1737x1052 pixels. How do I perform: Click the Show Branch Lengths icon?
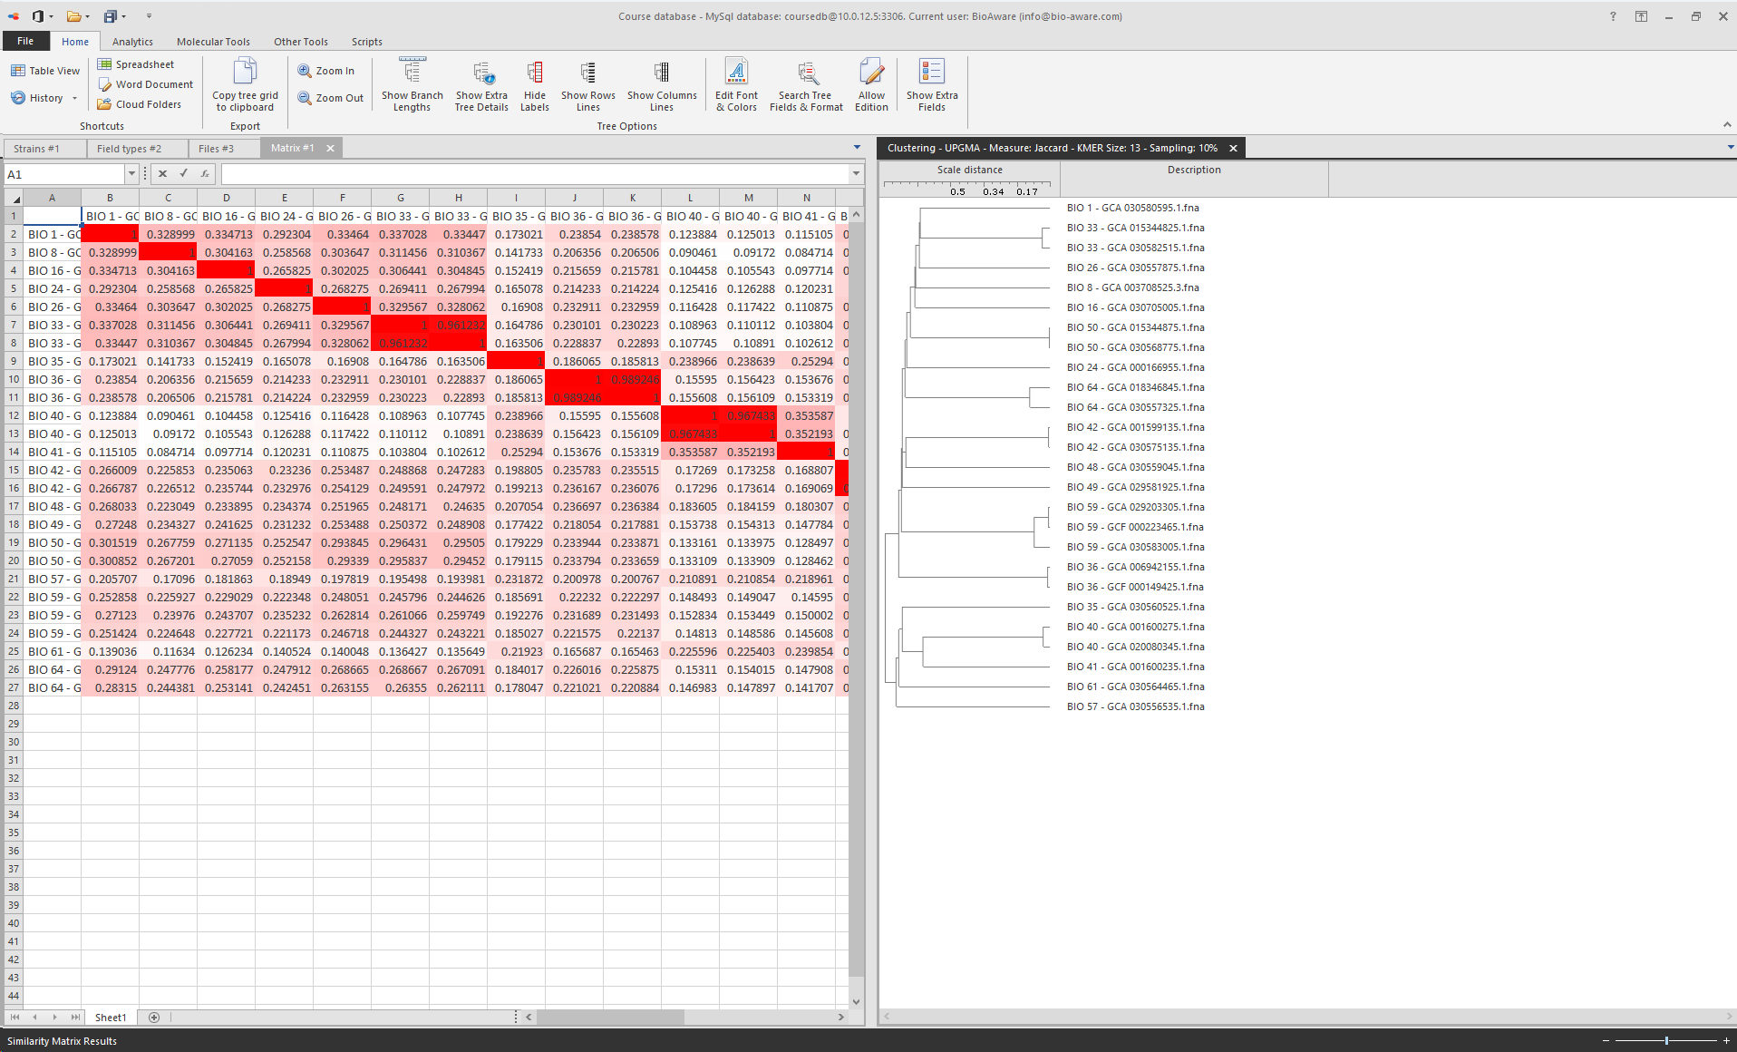[x=412, y=83]
